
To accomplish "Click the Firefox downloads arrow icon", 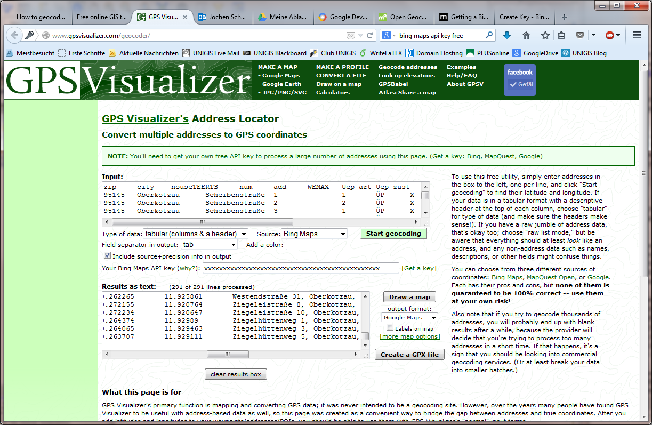I will click(507, 35).
